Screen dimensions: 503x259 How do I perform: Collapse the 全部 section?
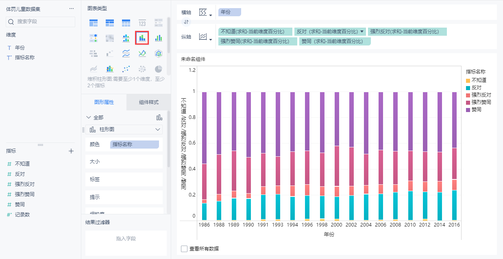click(x=89, y=117)
